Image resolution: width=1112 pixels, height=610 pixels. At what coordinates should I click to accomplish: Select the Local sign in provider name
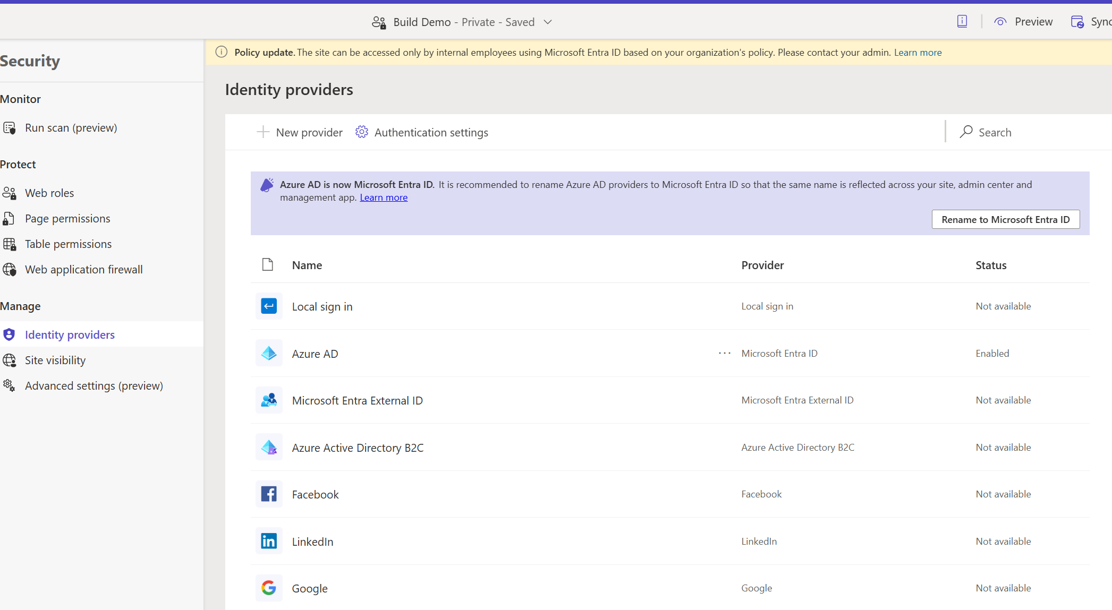pyautogui.click(x=322, y=307)
